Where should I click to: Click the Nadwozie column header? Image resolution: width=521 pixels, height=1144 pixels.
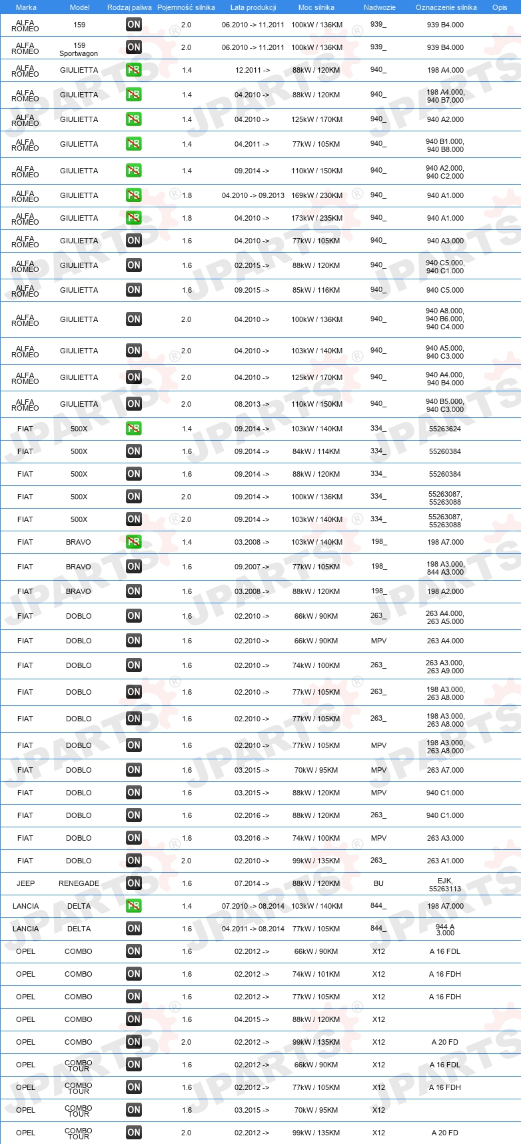click(x=380, y=7)
